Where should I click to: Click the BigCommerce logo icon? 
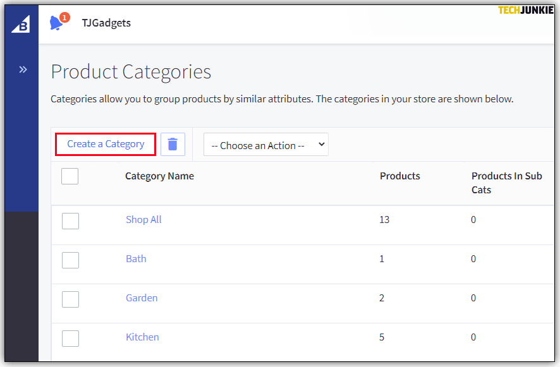tap(21, 24)
